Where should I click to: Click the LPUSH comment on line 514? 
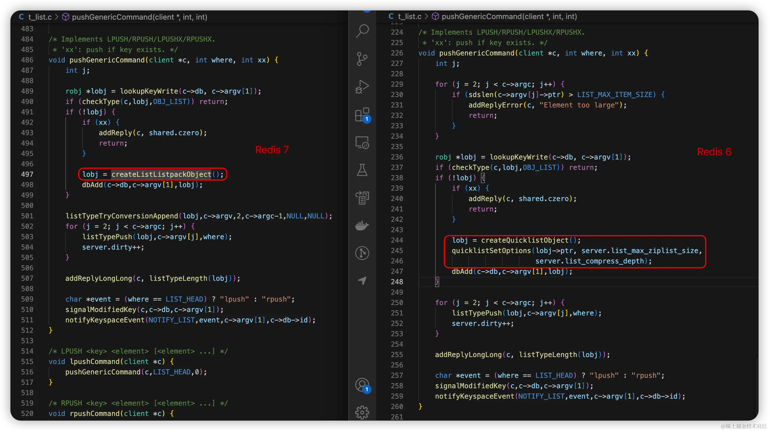(x=138, y=351)
